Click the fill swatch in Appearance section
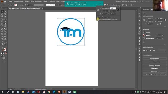Viewport: 168px width, 94px height. (x=144, y=32)
